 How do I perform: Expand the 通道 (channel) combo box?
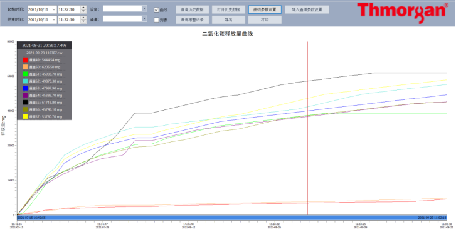(144, 19)
